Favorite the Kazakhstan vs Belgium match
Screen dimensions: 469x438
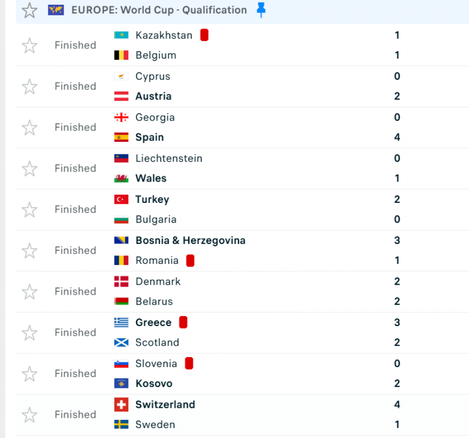(30, 45)
